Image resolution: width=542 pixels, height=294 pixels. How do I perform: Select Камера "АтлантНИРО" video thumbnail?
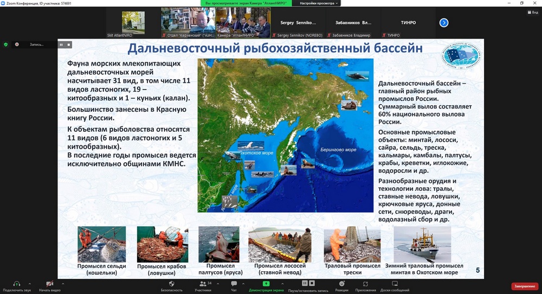coord(243,23)
